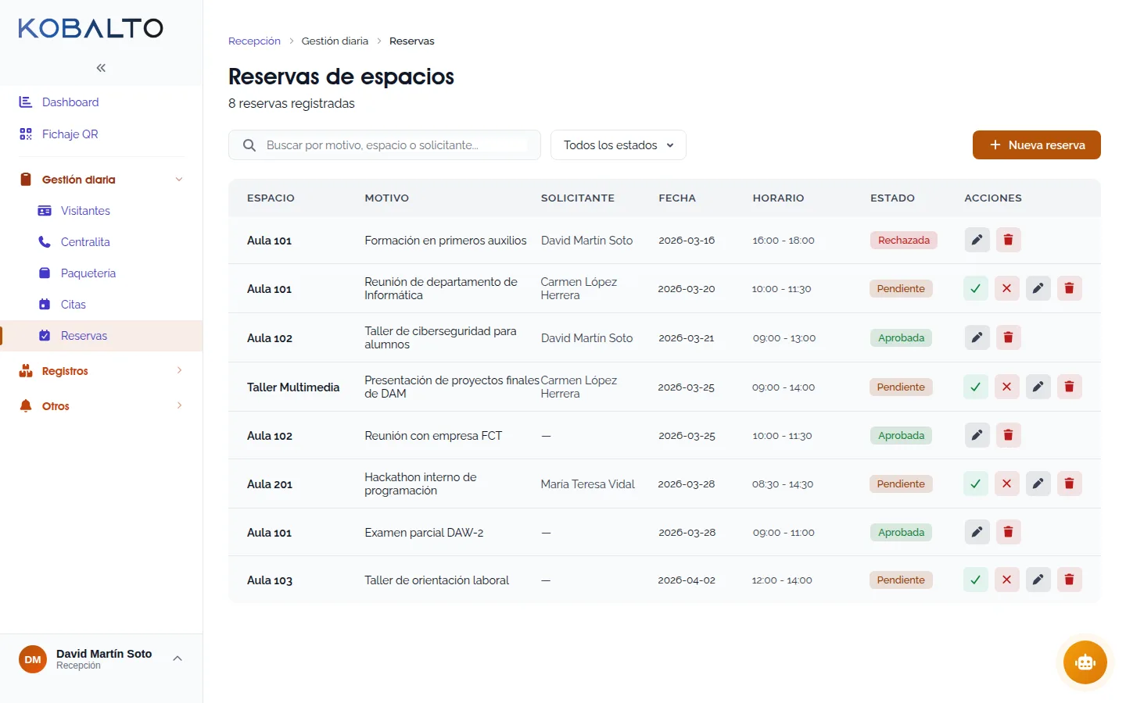
Task: Select Reservas in the sidebar
Action: [101, 336]
